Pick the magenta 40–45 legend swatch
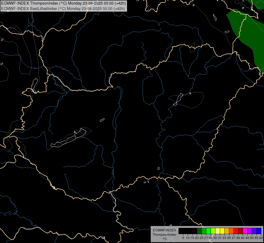 tap(245, 231)
